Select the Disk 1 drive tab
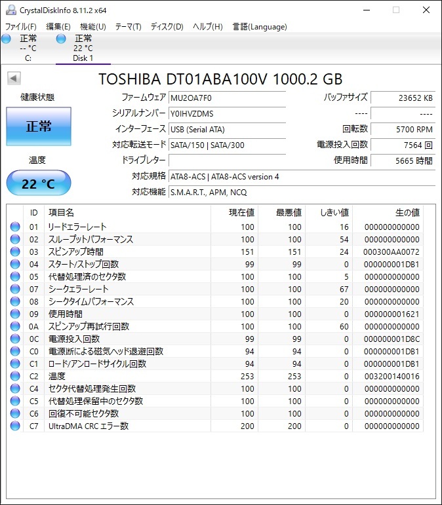The image size is (442, 505). pyautogui.click(x=83, y=48)
